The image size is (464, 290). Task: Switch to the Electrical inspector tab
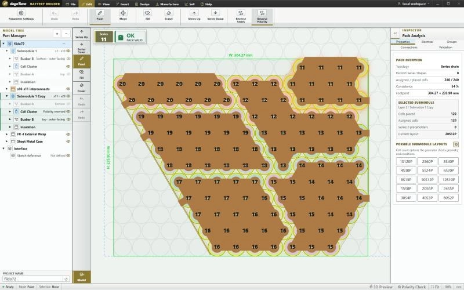tap(427, 42)
